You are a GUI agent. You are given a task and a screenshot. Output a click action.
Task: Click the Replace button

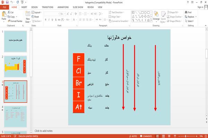(x=190, y=17)
